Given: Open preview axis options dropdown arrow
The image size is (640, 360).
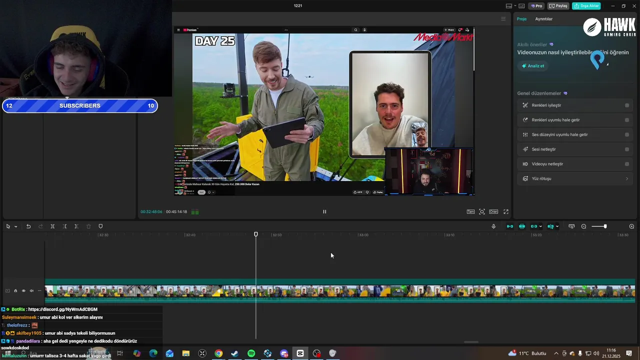Looking at the screenshot, I should pyautogui.click(x=557, y=226).
